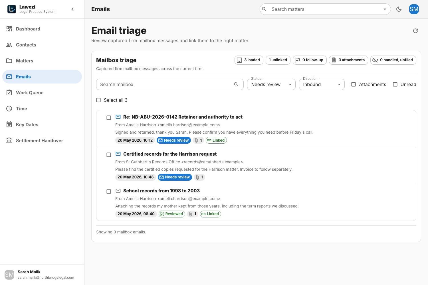Click the Key Dates calendar icon
The height and width of the screenshot is (285, 428).
pos(9,125)
